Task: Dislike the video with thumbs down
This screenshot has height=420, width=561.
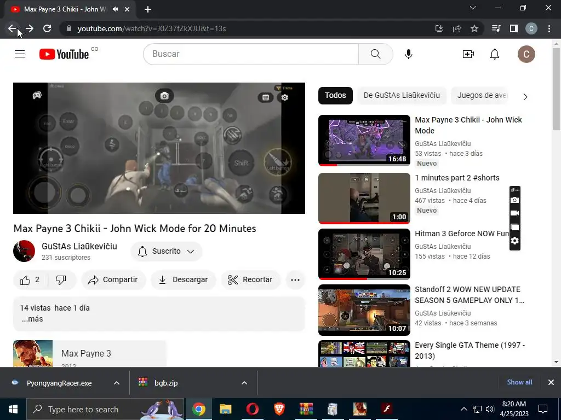Action: (61, 280)
